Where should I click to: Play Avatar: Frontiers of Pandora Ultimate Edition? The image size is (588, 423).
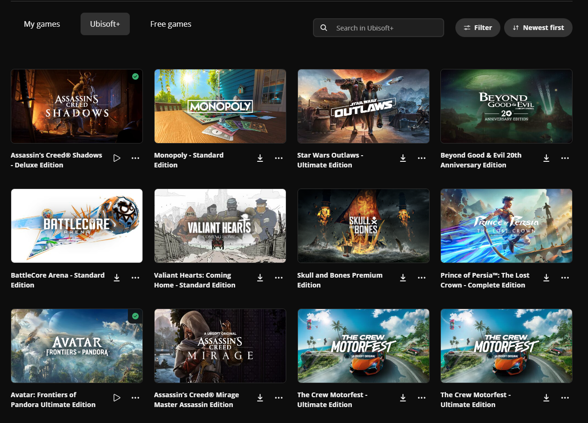point(117,398)
